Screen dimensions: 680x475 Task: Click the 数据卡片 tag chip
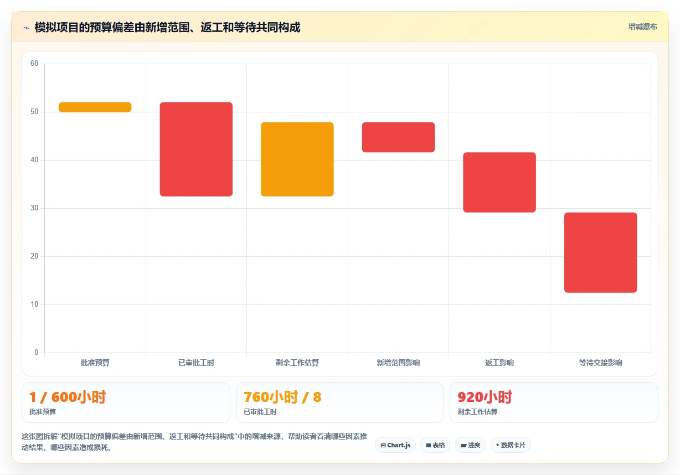(x=511, y=445)
